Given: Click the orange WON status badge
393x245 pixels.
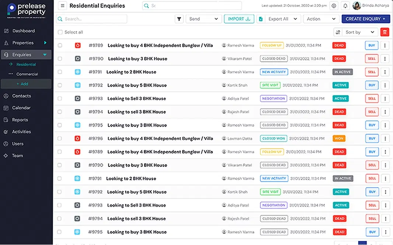Looking at the screenshot, I should click(339, 139).
